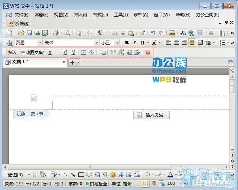Undo the last action
This screenshot has height=190, width=238.
(x=153, y=33)
